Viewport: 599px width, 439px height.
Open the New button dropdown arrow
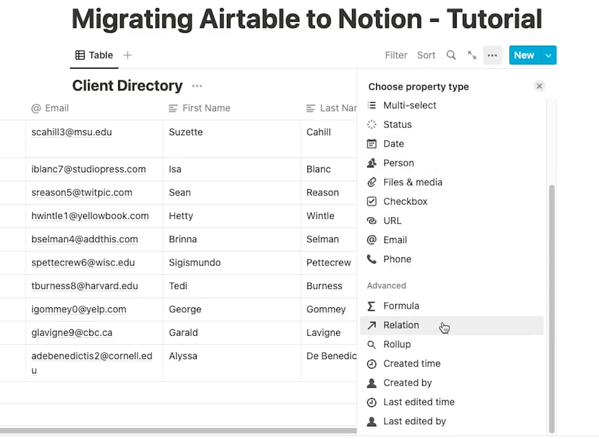tap(549, 55)
